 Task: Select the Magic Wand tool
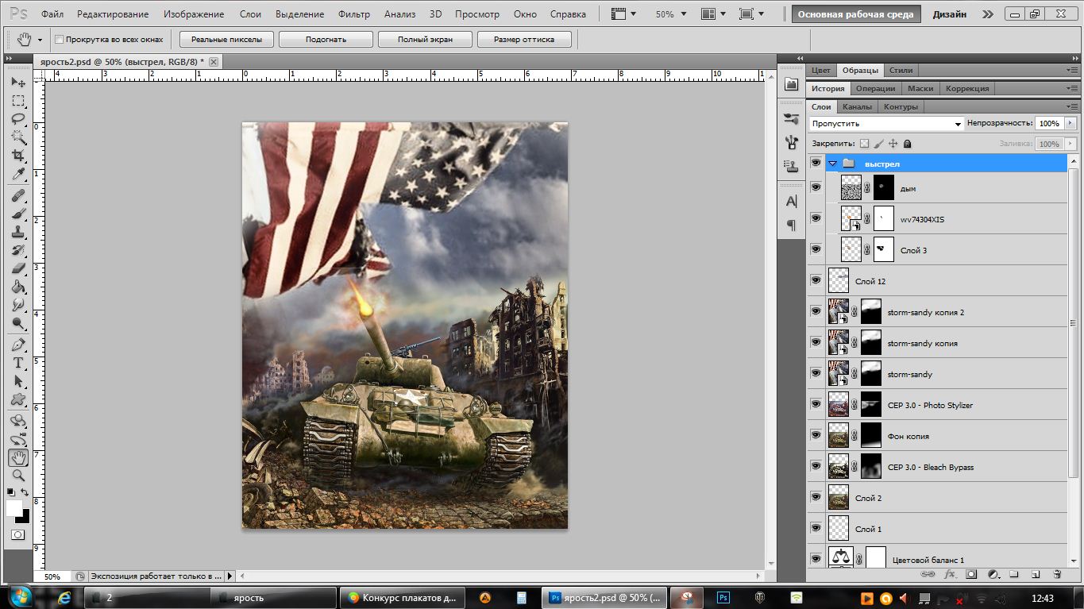point(18,137)
